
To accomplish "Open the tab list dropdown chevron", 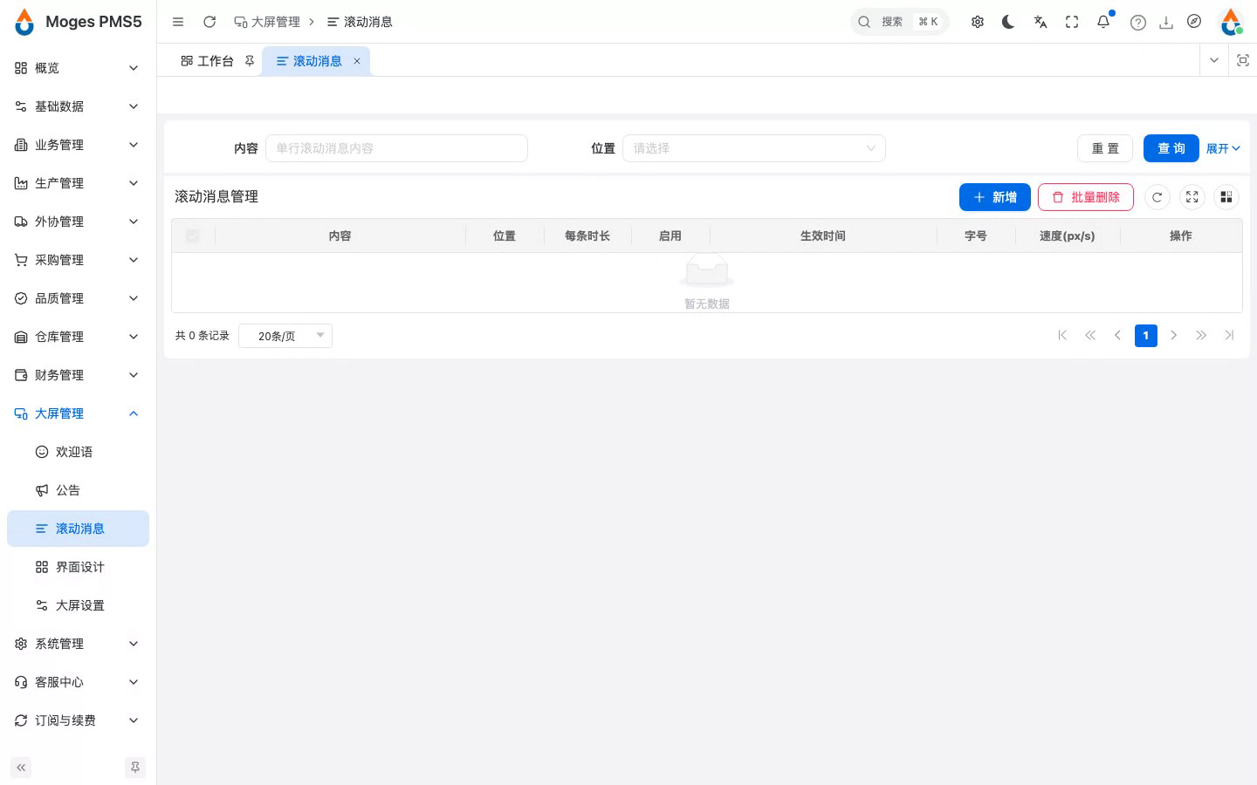I will [x=1213, y=60].
